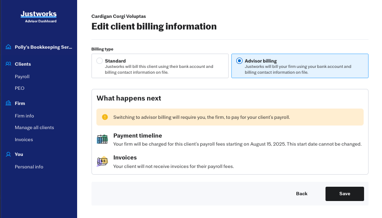382x218 pixels.
Task: Select the Advisor billing radio button
Action: (239, 61)
